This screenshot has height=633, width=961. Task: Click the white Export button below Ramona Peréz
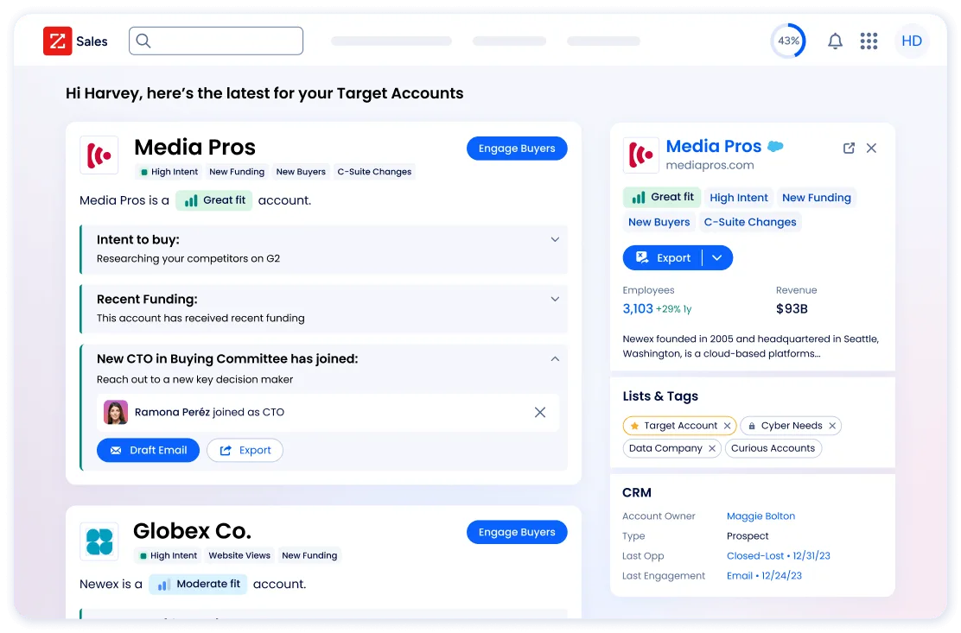pos(245,450)
